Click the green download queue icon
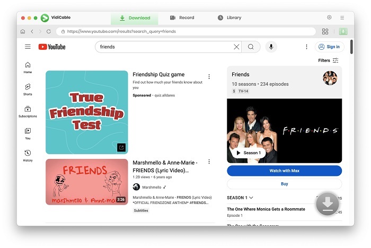The width and height of the screenshot is (371, 248). (x=343, y=31)
